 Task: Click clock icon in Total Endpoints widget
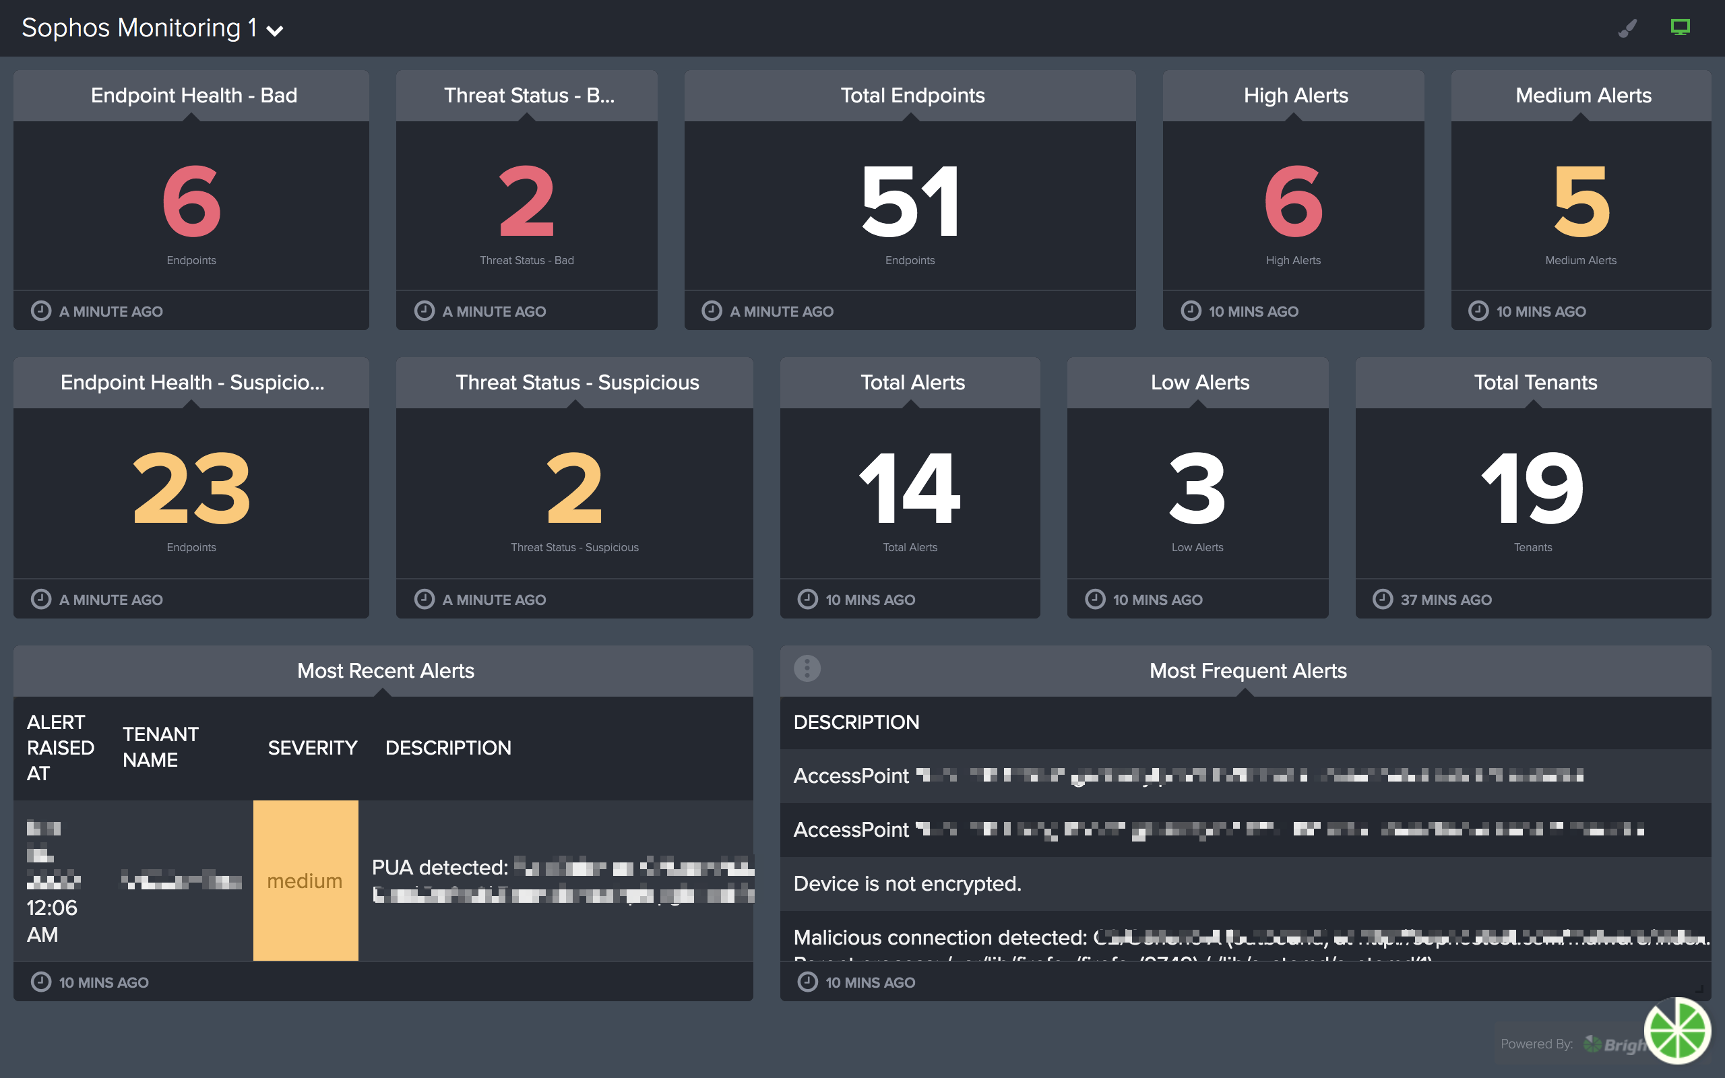click(712, 311)
